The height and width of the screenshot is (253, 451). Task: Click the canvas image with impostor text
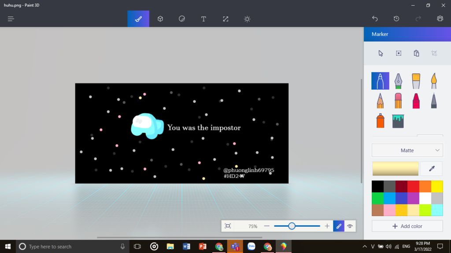click(182, 134)
